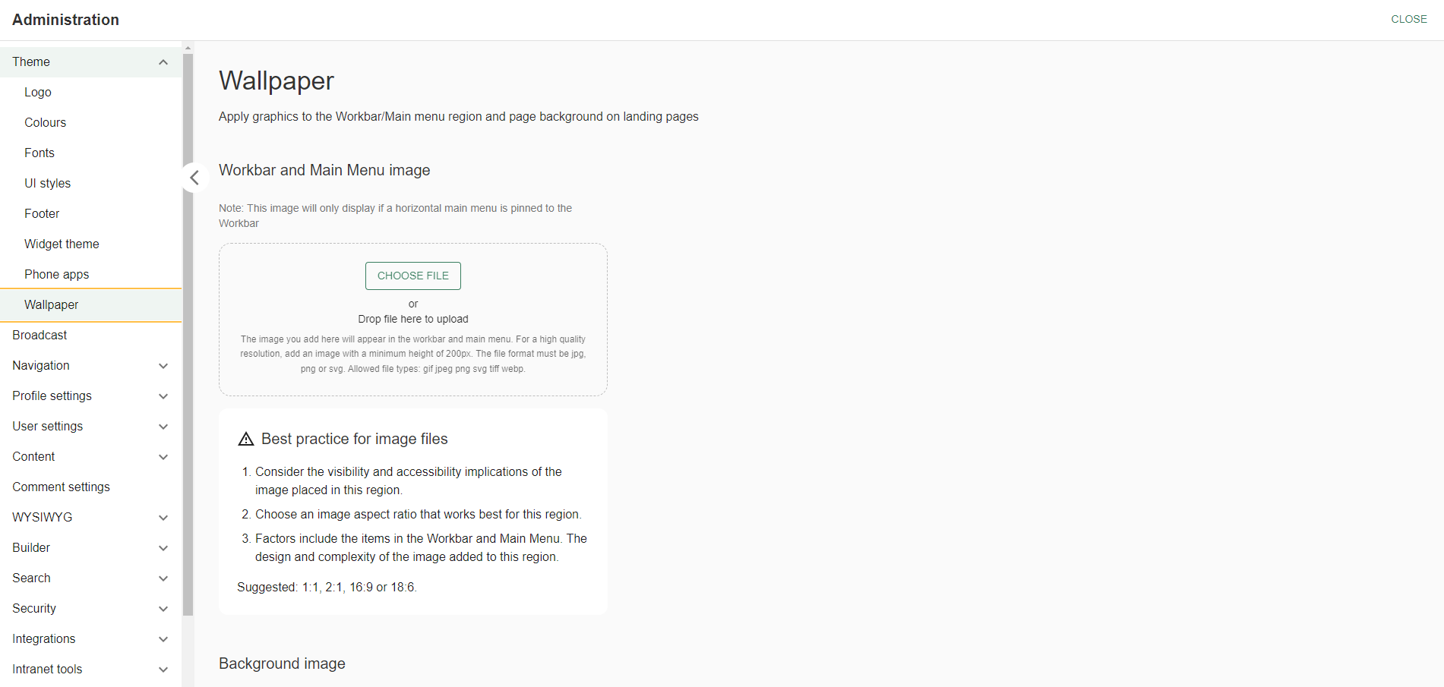Expand the Profile settings chevron
The width and height of the screenshot is (1444, 687).
pos(163,396)
